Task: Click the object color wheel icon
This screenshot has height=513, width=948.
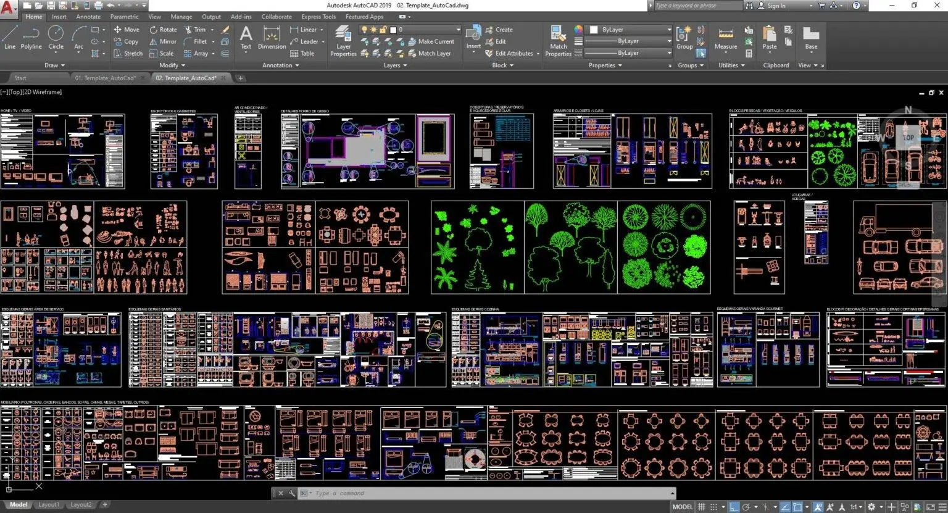Action: (578, 30)
